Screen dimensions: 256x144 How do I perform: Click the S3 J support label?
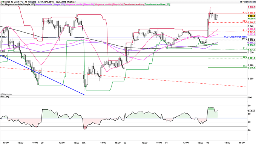245,66
